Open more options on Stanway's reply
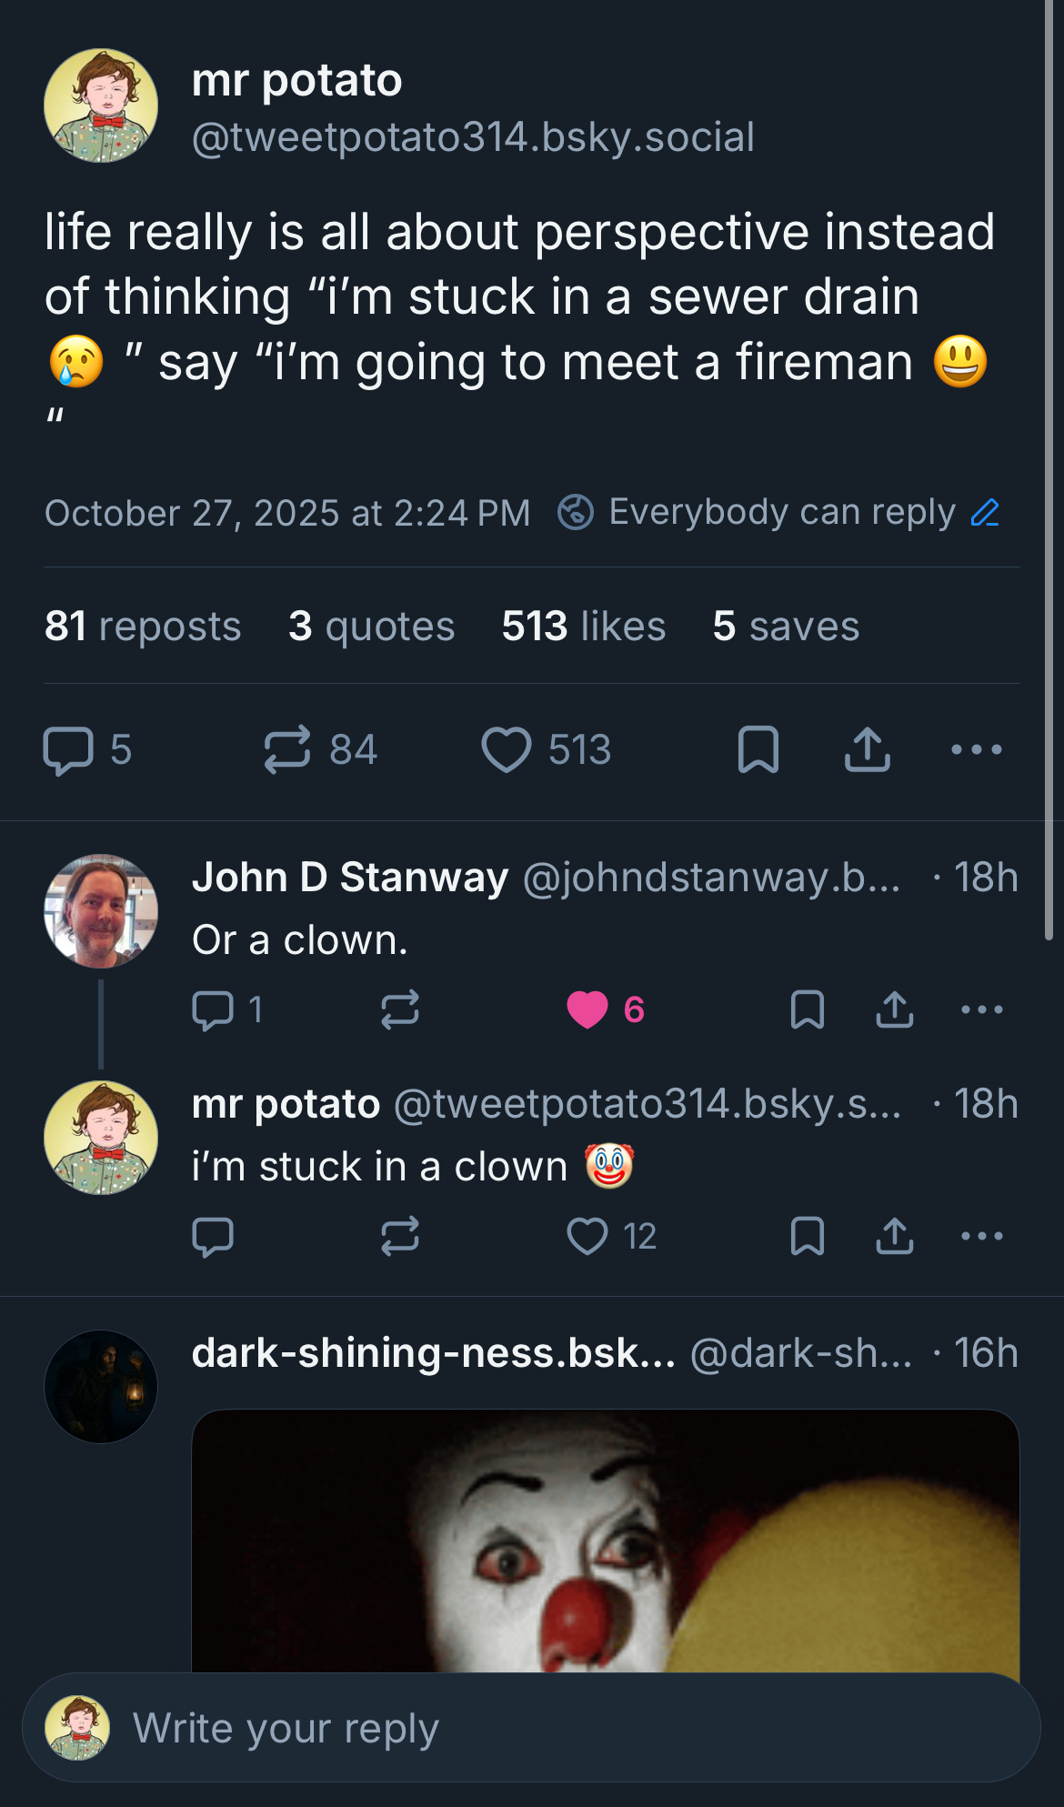The image size is (1064, 1807). tap(982, 1009)
